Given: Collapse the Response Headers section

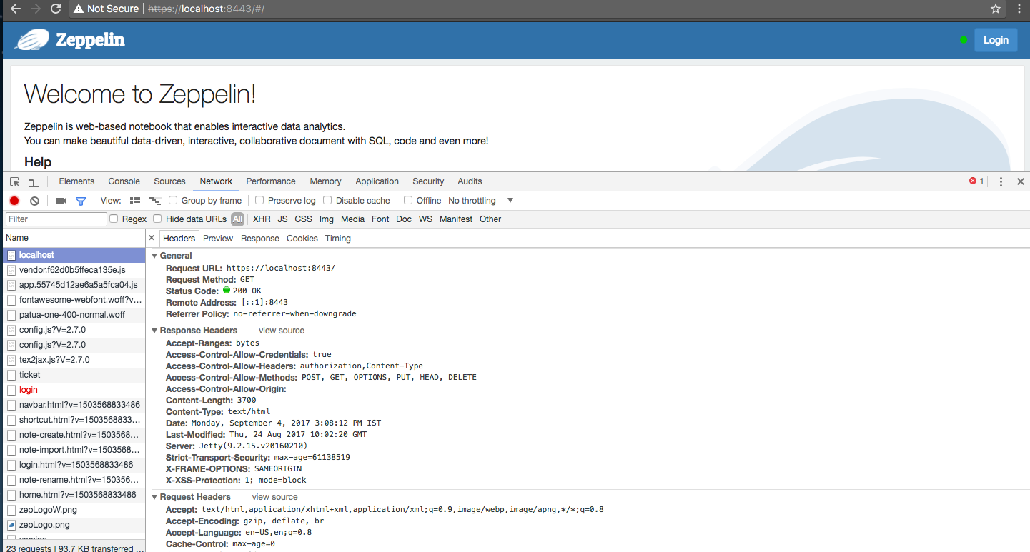Looking at the screenshot, I should click(x=154, y=331).
